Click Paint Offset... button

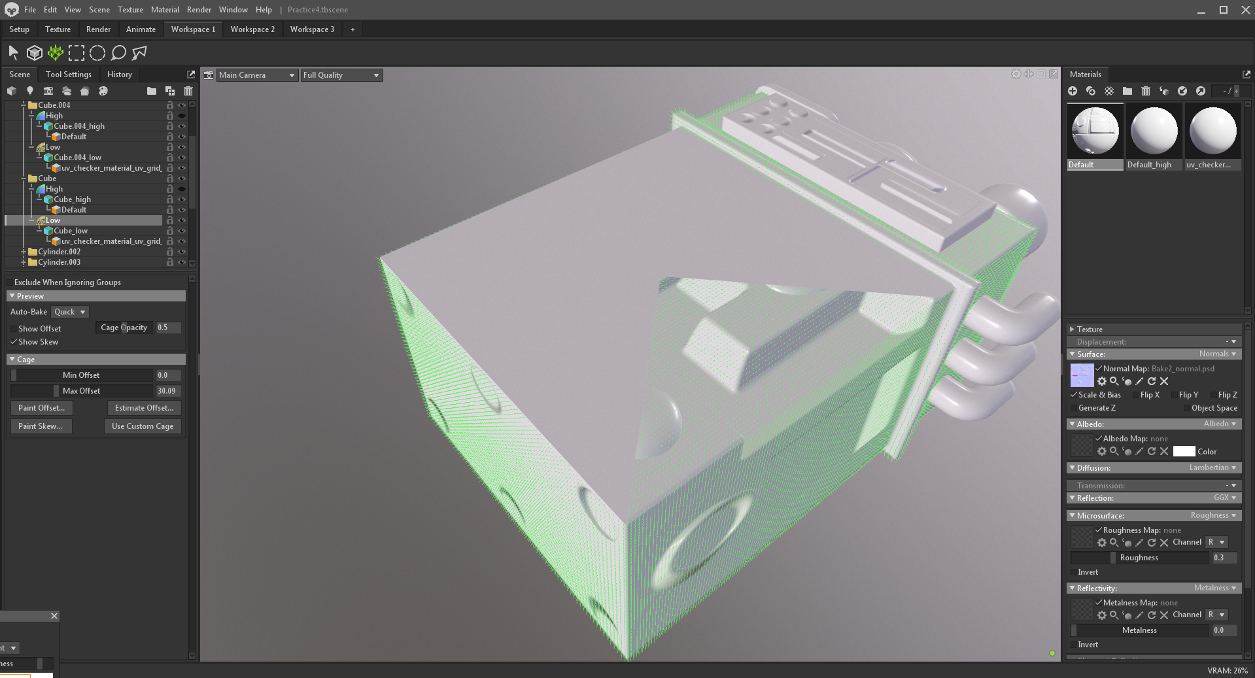[x=41, y=408]
